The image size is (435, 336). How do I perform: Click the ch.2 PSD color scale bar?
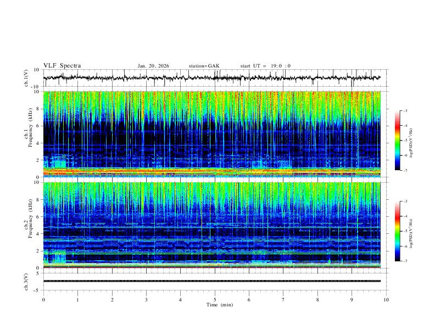tap(398, 231)
